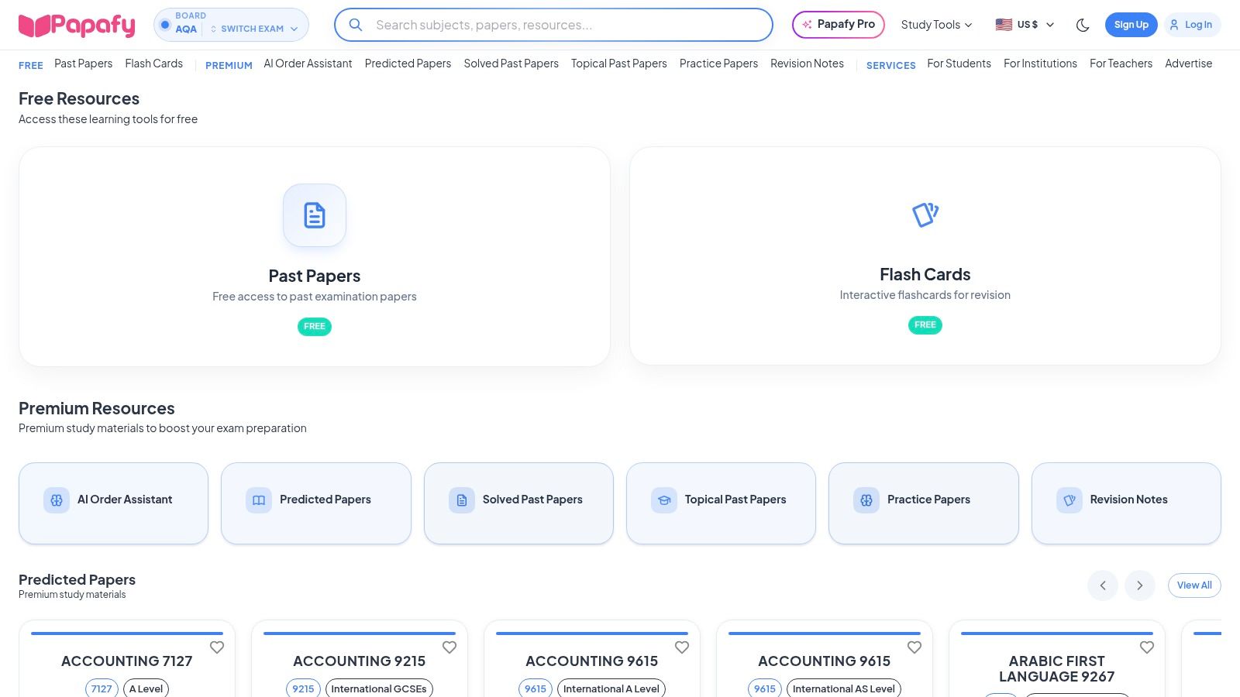This screenshot has width=1240, height=697.
Task: Open For Students nav link
Action: point(959,64)
